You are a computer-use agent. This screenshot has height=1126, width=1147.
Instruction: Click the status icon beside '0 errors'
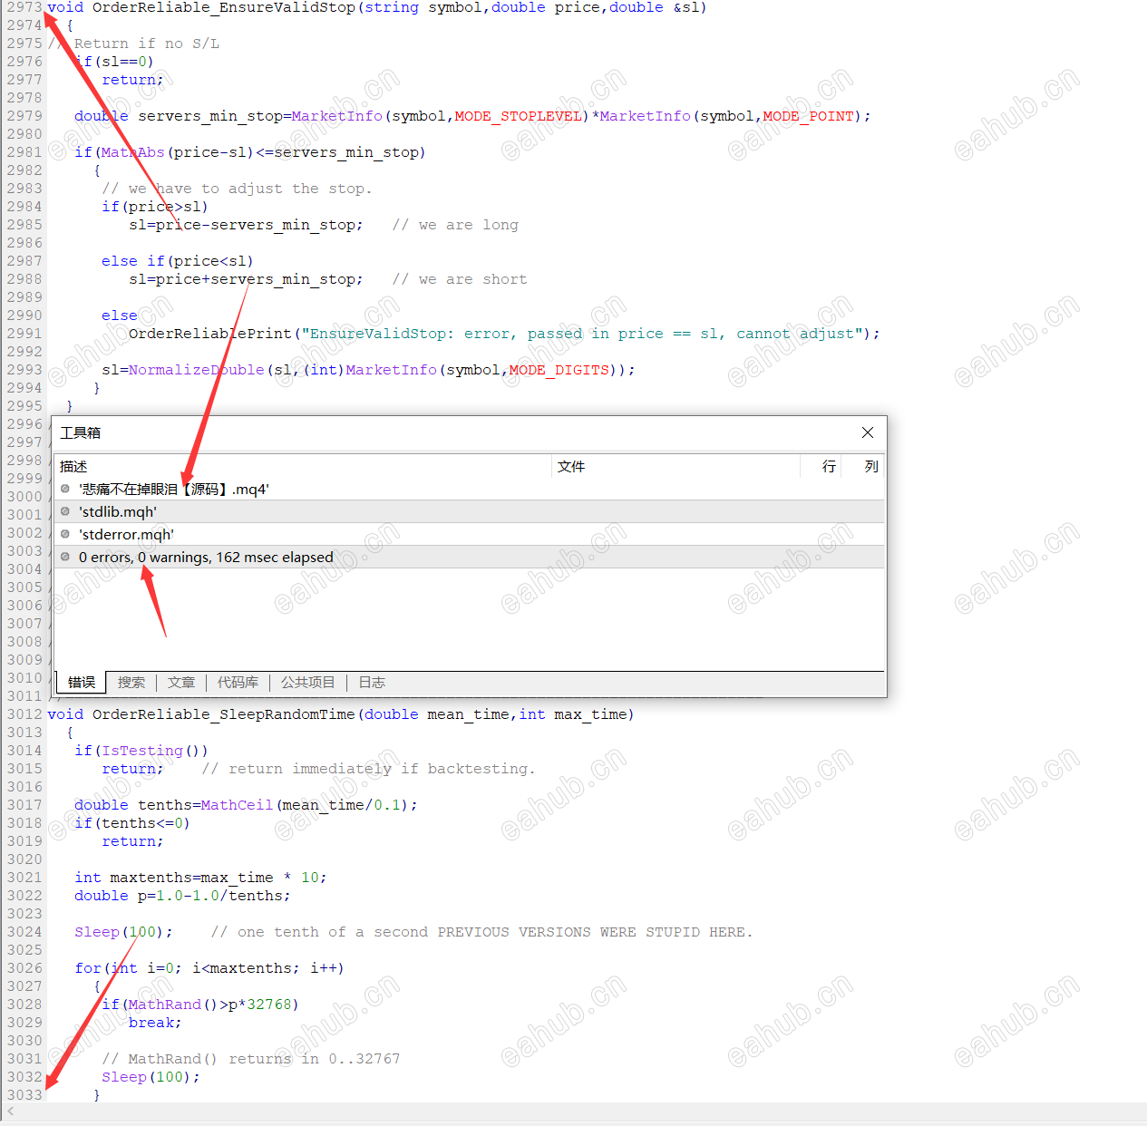(x=65, y=557)
